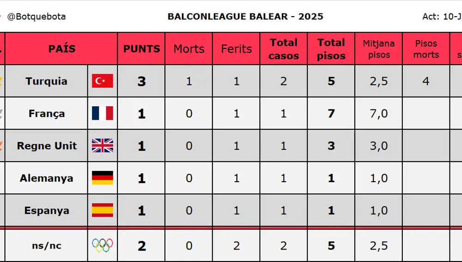Click the France flag icon

[102, 113]
